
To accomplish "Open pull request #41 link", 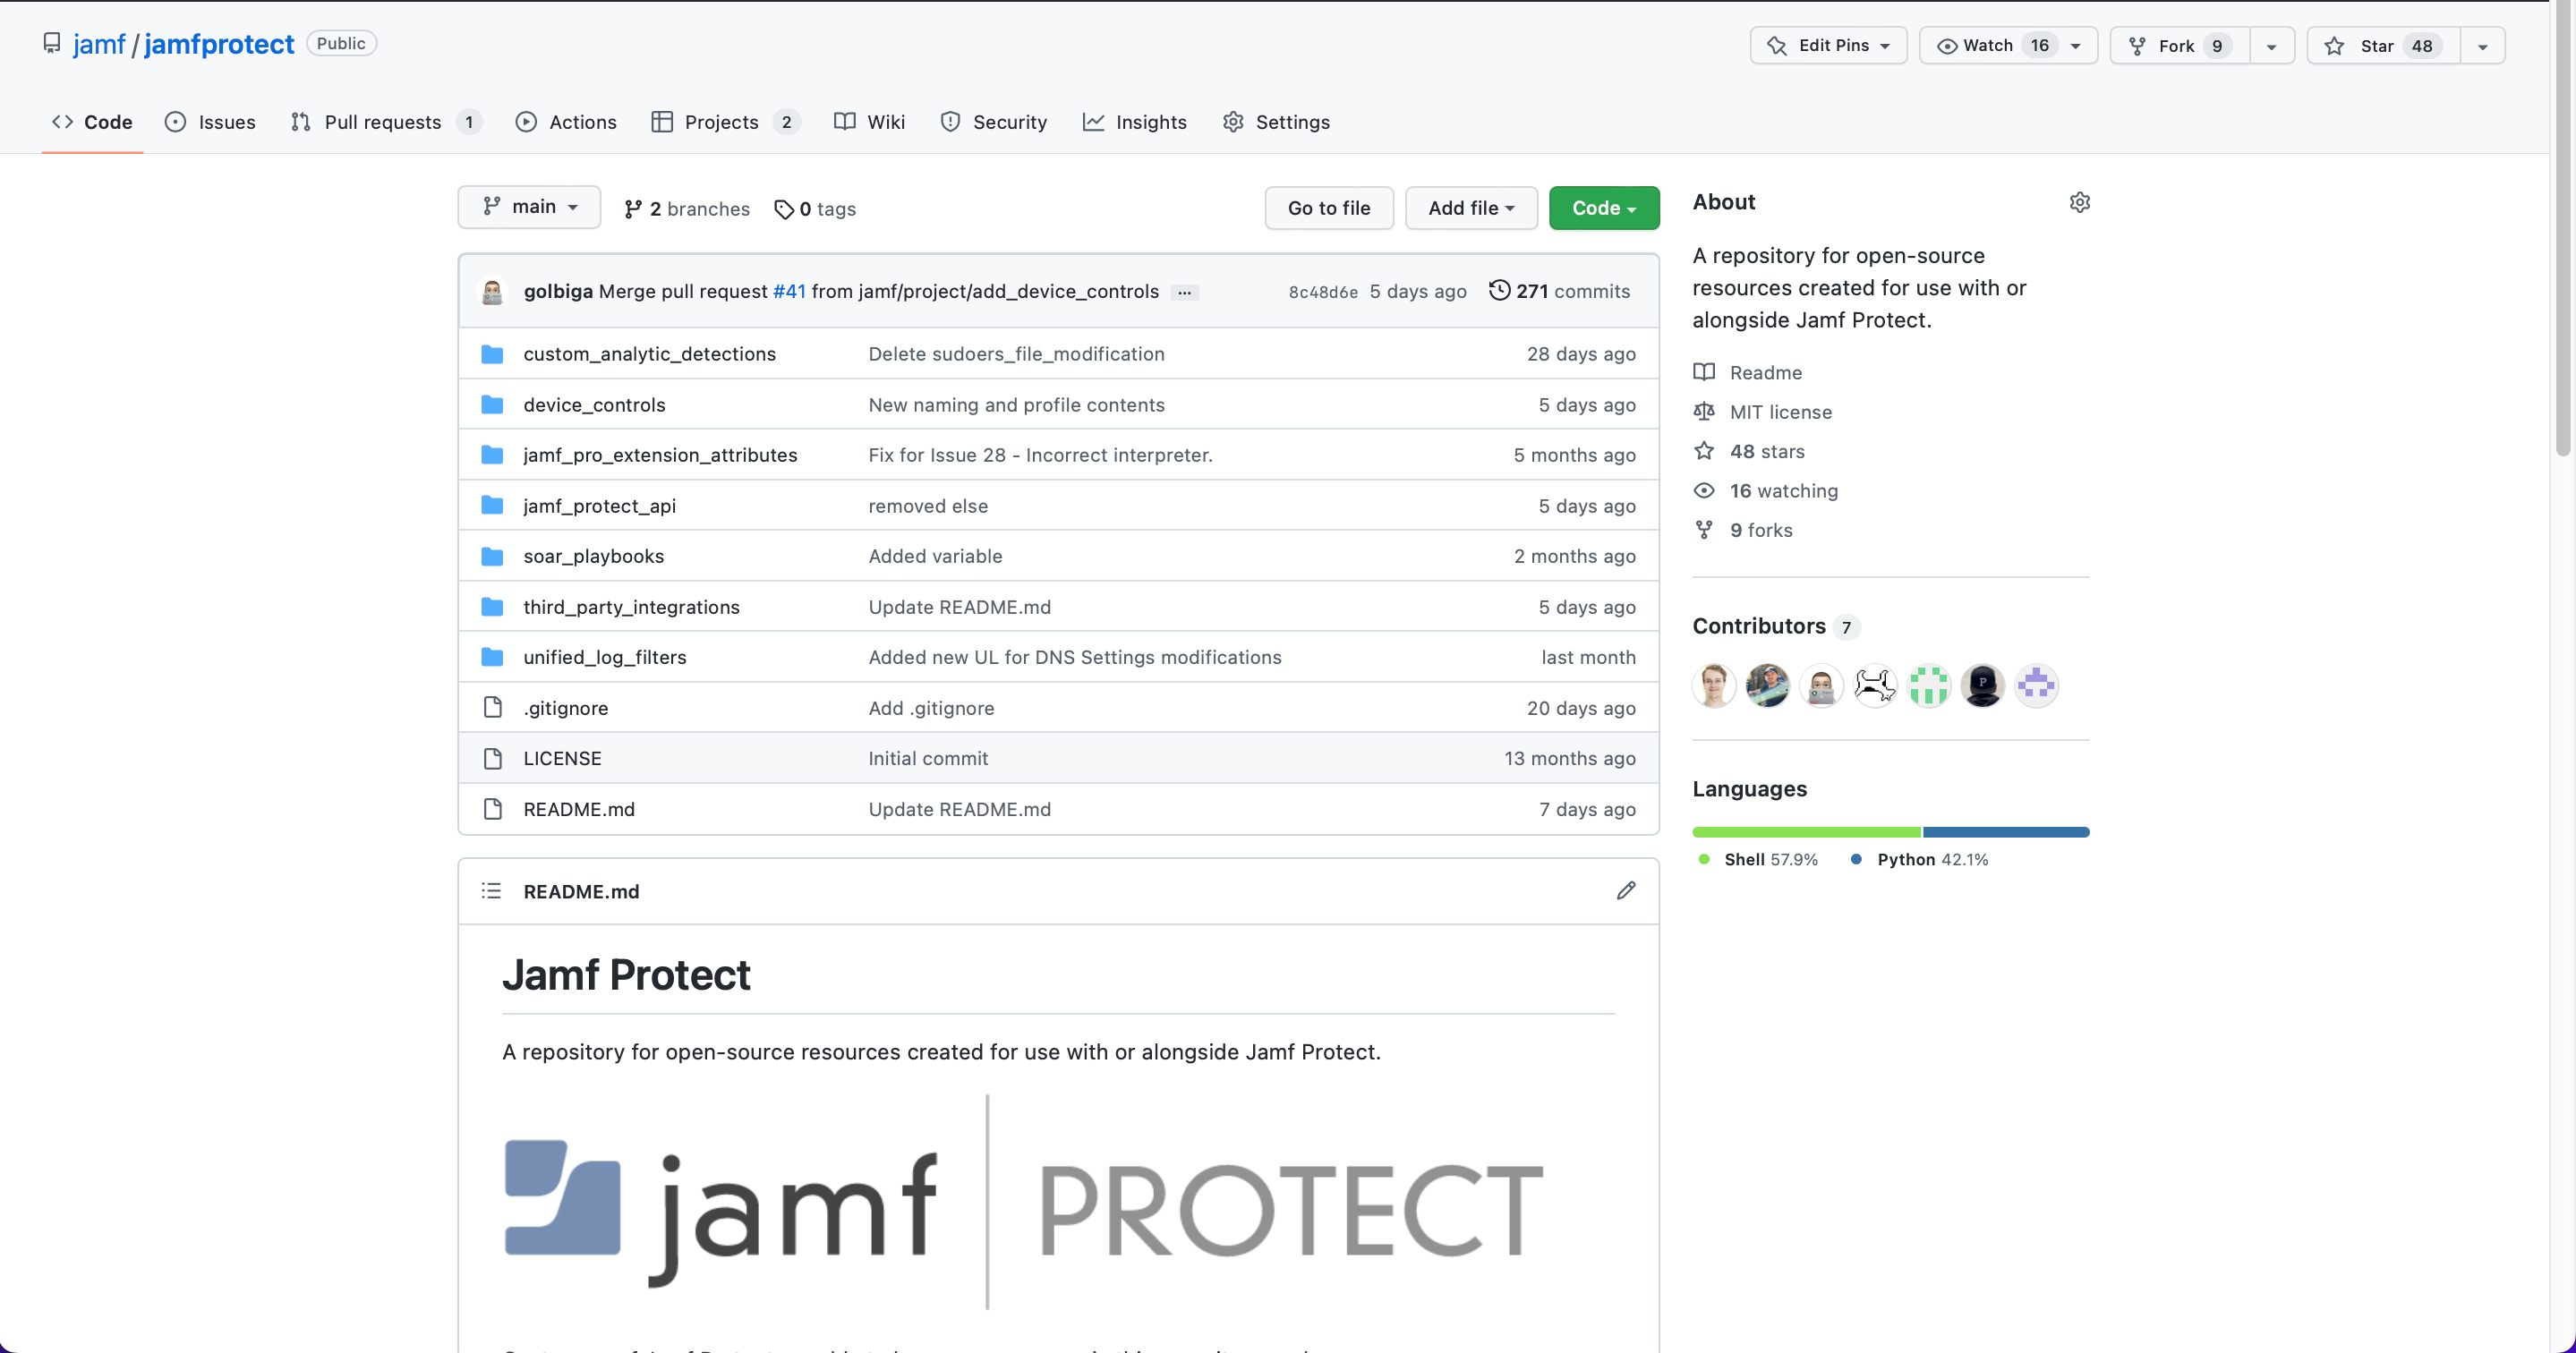I will pos(789,291).
